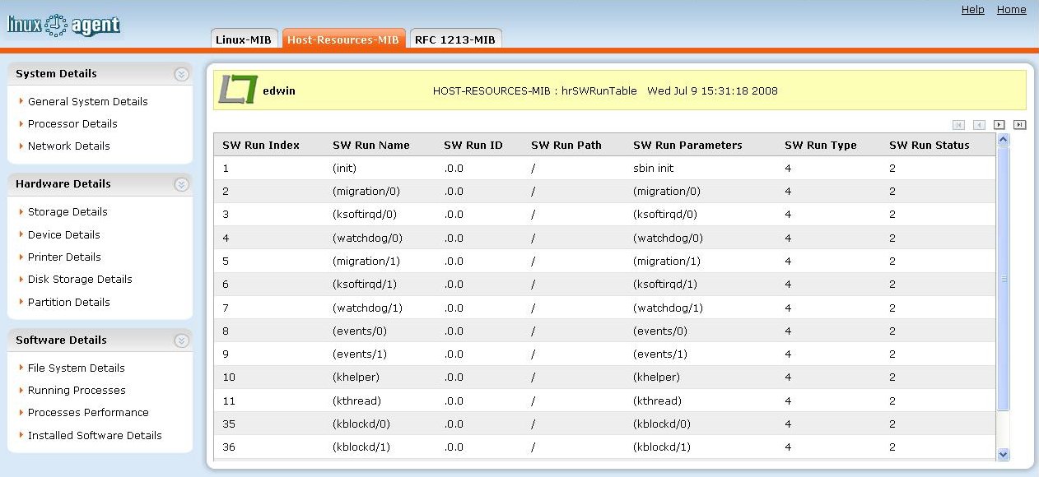The height and width of the screenshot is (477, 1039).
Task: Click (kthread) in the Run Parameters column
Action: (657, 401)
